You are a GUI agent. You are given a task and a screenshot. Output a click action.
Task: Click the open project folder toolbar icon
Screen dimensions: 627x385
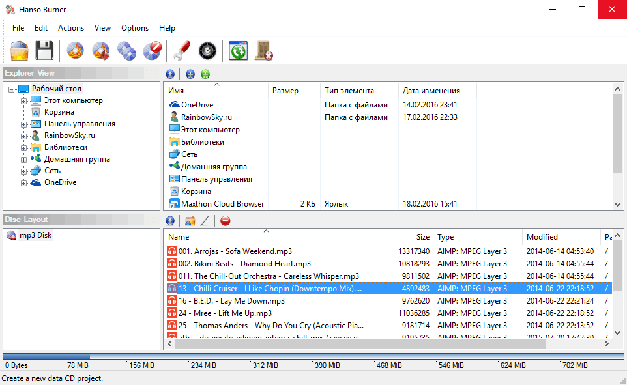click(19, 51)
